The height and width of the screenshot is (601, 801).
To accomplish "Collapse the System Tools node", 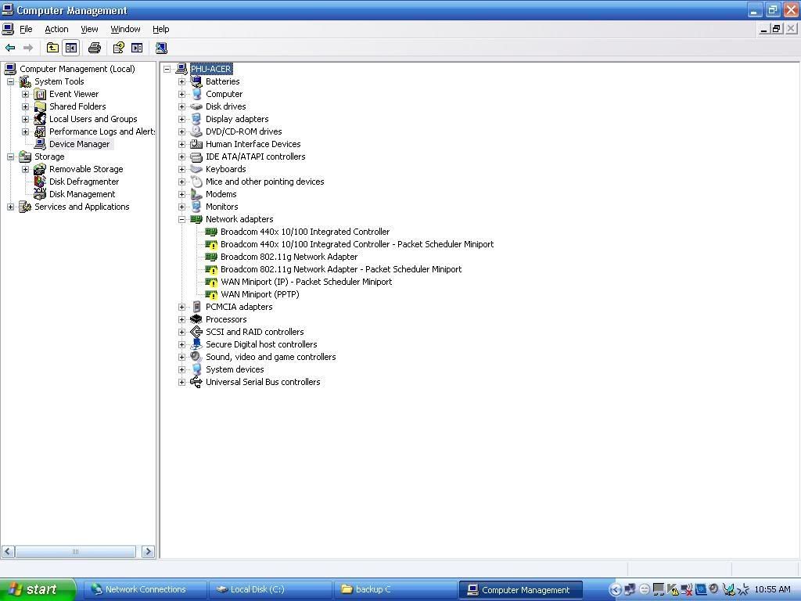I will click(x=10, y=81).
